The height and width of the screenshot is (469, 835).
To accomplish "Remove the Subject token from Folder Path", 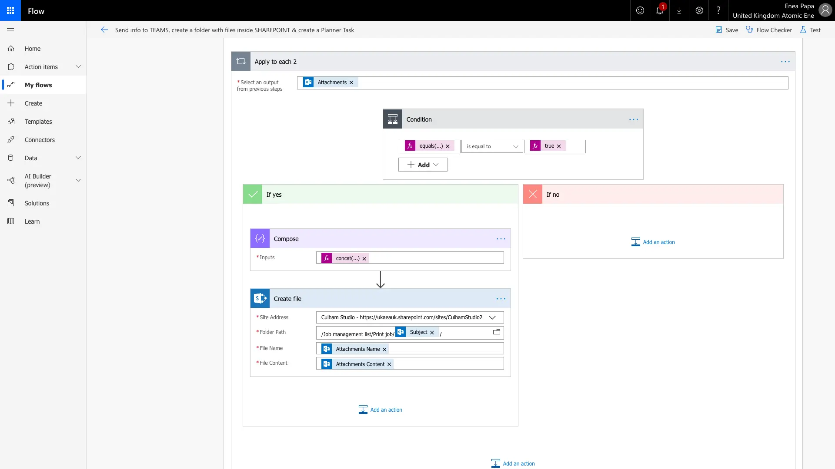I will 432,333.
